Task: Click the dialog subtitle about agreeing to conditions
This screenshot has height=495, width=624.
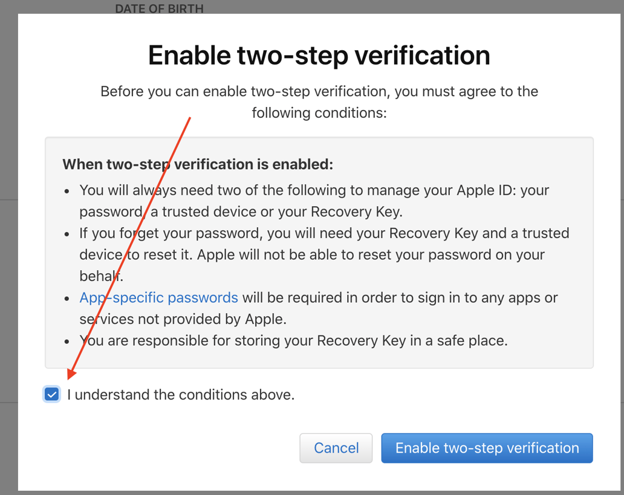Action: pyautogui.click(x=319, y=102)
